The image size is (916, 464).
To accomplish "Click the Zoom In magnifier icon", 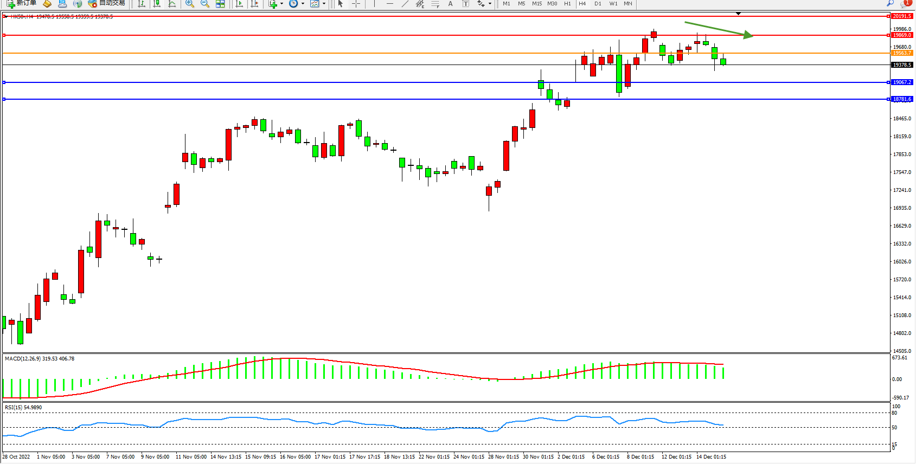I will pyautogui.click(x=189, y=3).
